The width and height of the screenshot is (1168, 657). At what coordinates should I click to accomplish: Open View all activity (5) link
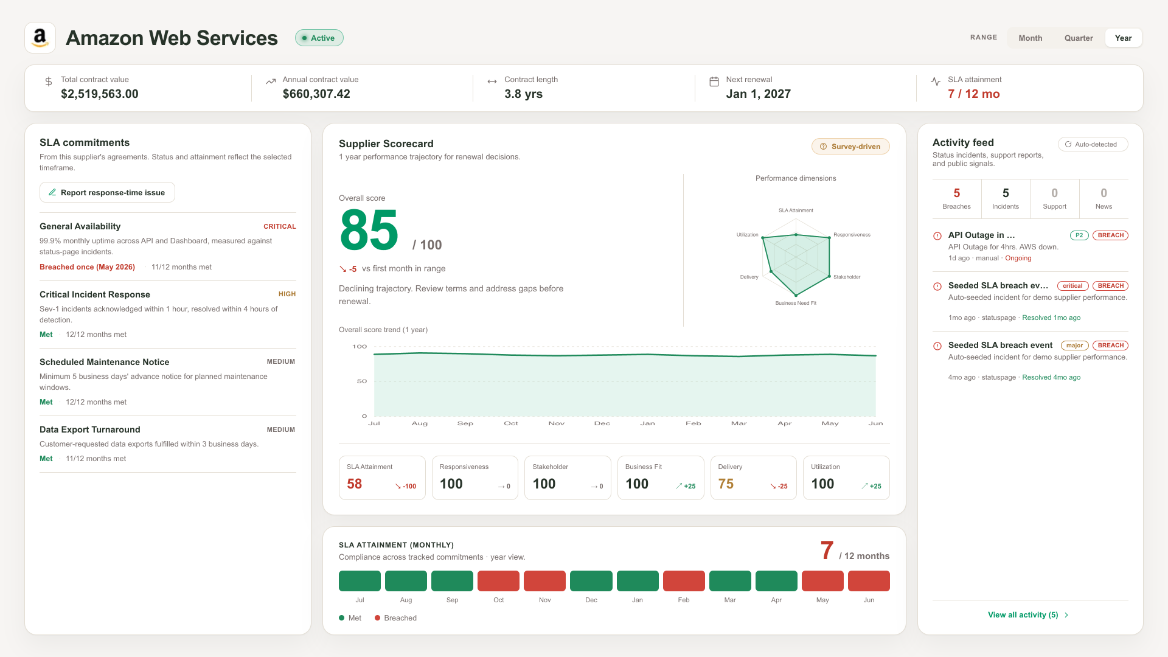tap(1028, 615)
